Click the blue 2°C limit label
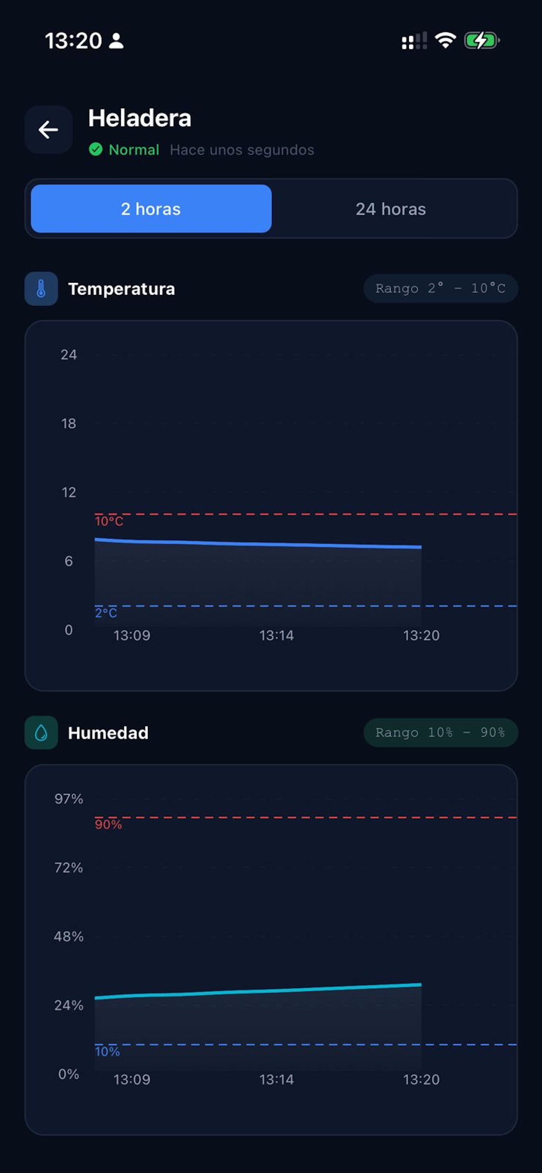 [x=106, y=613]
